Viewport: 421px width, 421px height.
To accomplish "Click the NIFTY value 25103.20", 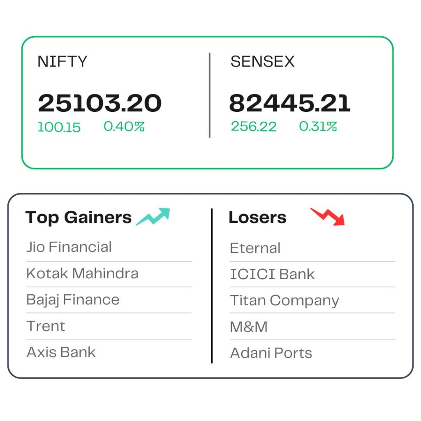I will (99, 103).
